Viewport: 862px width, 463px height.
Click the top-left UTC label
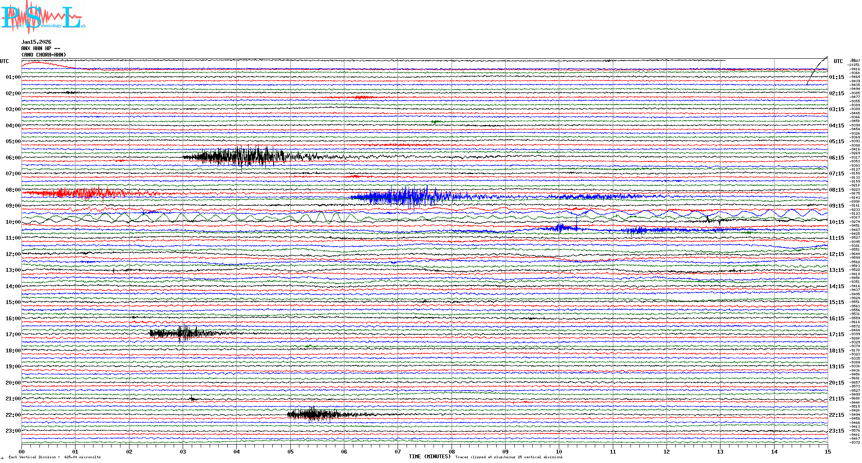coord(4,61)
